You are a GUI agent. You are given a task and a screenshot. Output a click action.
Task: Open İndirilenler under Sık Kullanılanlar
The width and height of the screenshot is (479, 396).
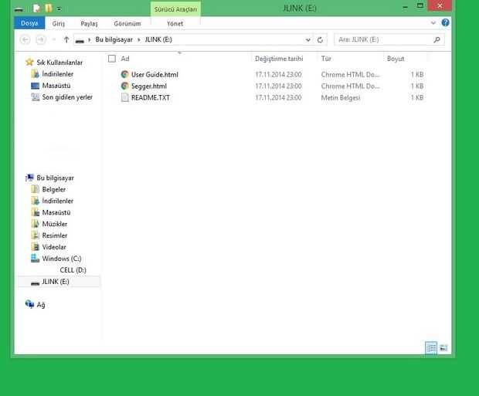tap(58, 74)
